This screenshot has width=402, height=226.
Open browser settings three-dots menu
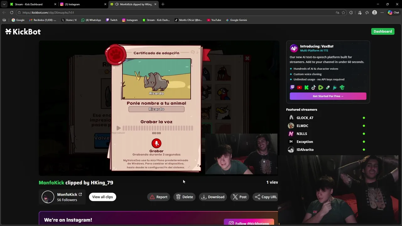click(382, 13)
